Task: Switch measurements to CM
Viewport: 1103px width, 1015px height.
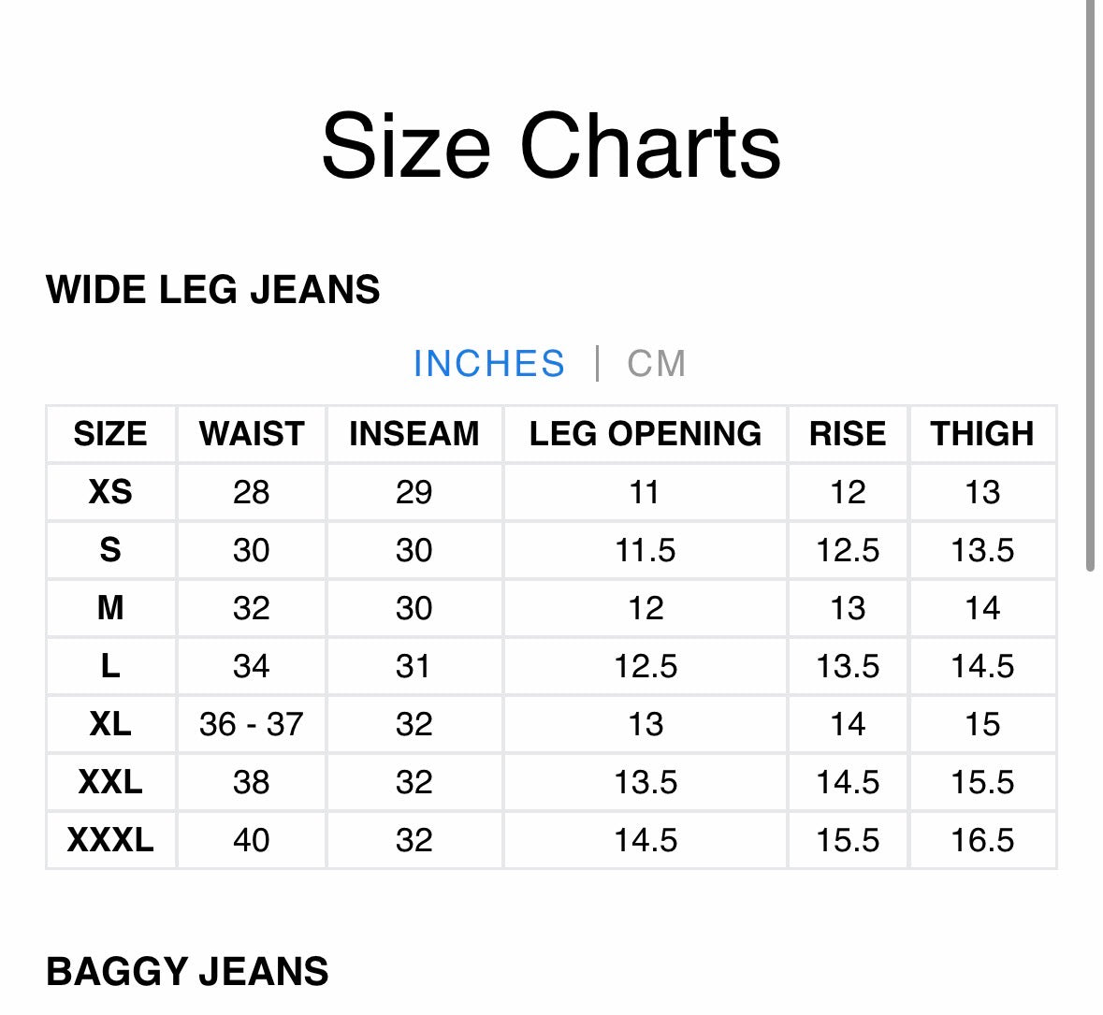Action: (656, 364)
